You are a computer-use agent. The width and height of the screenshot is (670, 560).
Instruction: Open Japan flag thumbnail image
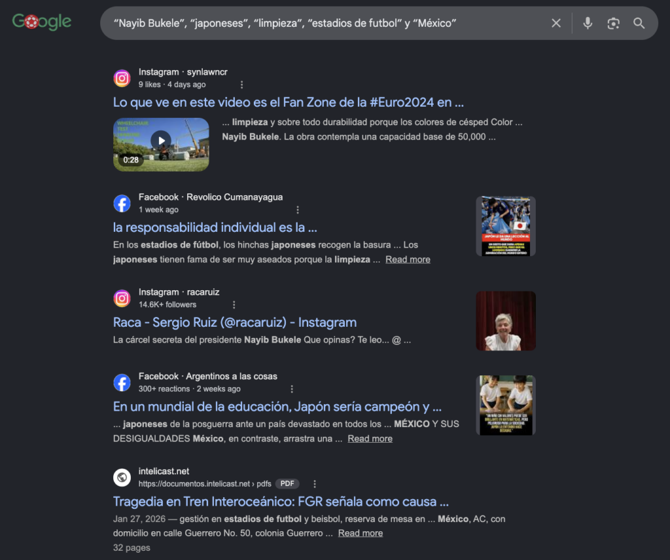tap(506, 227)
